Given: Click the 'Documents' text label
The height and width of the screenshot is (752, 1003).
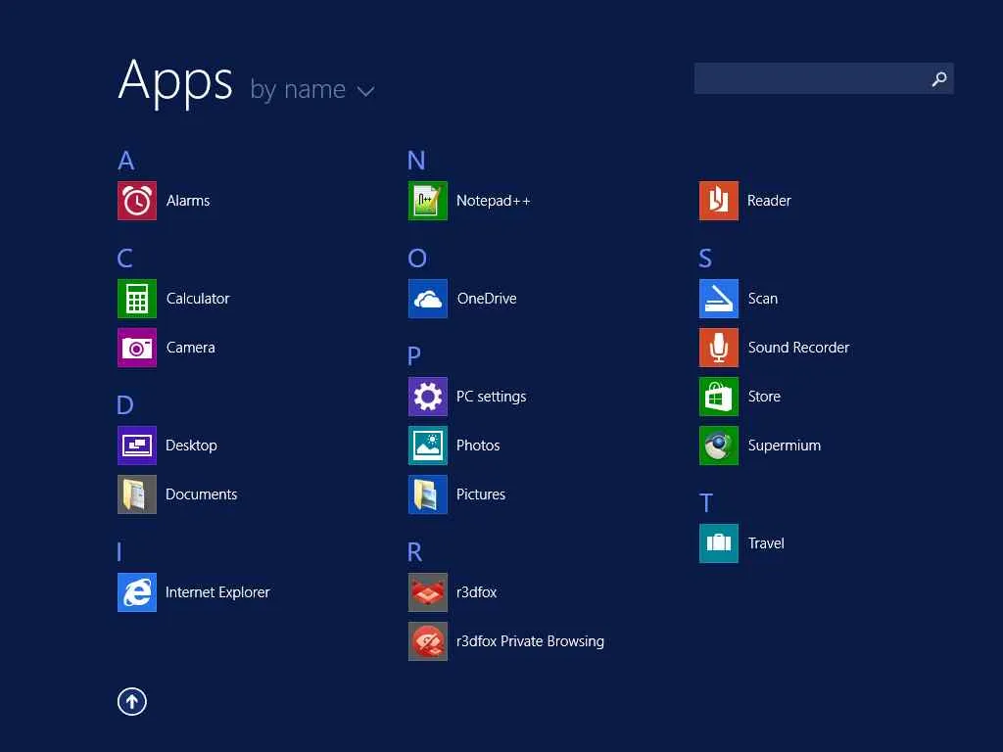Looking at the screenshot, I should point(202,494).
